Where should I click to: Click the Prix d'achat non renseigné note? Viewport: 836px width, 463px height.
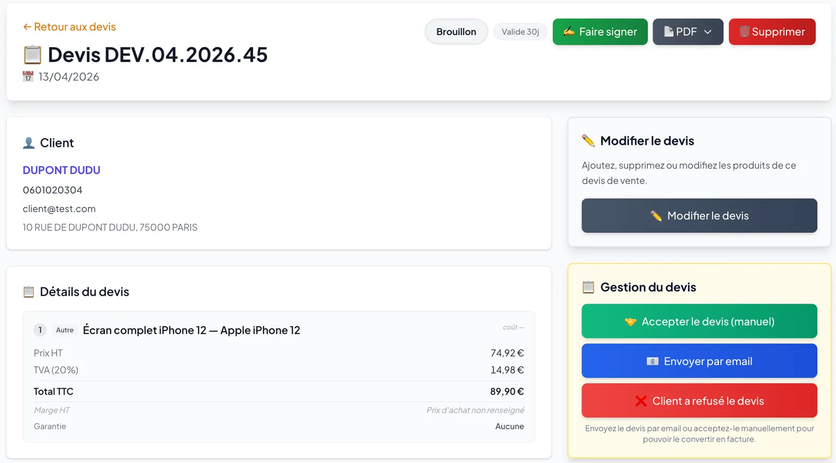[x=475, y=410]
